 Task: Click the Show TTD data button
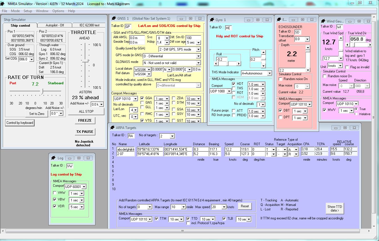(335, 208)
